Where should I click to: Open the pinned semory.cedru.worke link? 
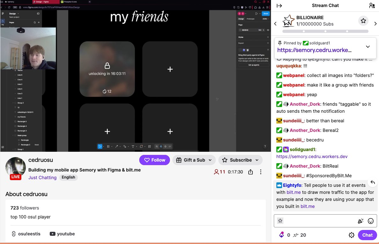[x=314, y=50]
